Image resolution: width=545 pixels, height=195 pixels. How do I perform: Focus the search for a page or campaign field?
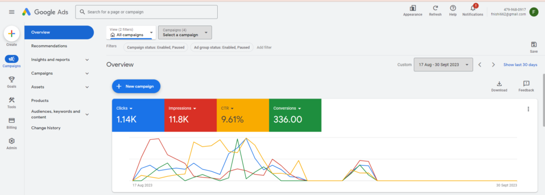(x=146, y=12)
